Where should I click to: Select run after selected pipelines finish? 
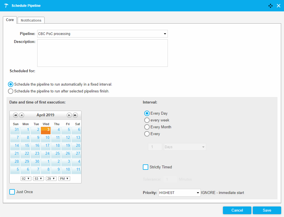tap(11, 91)
